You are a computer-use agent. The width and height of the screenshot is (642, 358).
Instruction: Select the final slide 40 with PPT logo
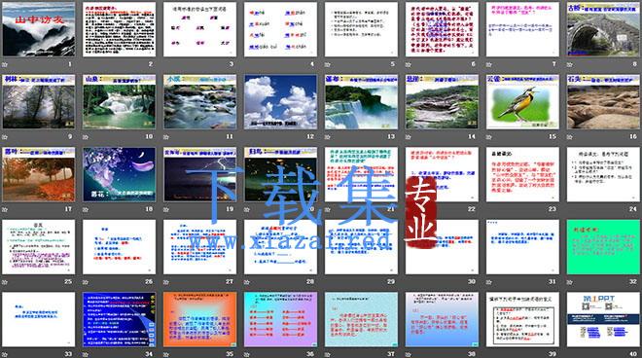[603, 319]
